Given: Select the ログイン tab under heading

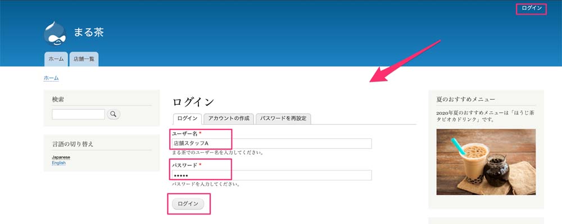Looking at the screenshot, I should [188, 119].
